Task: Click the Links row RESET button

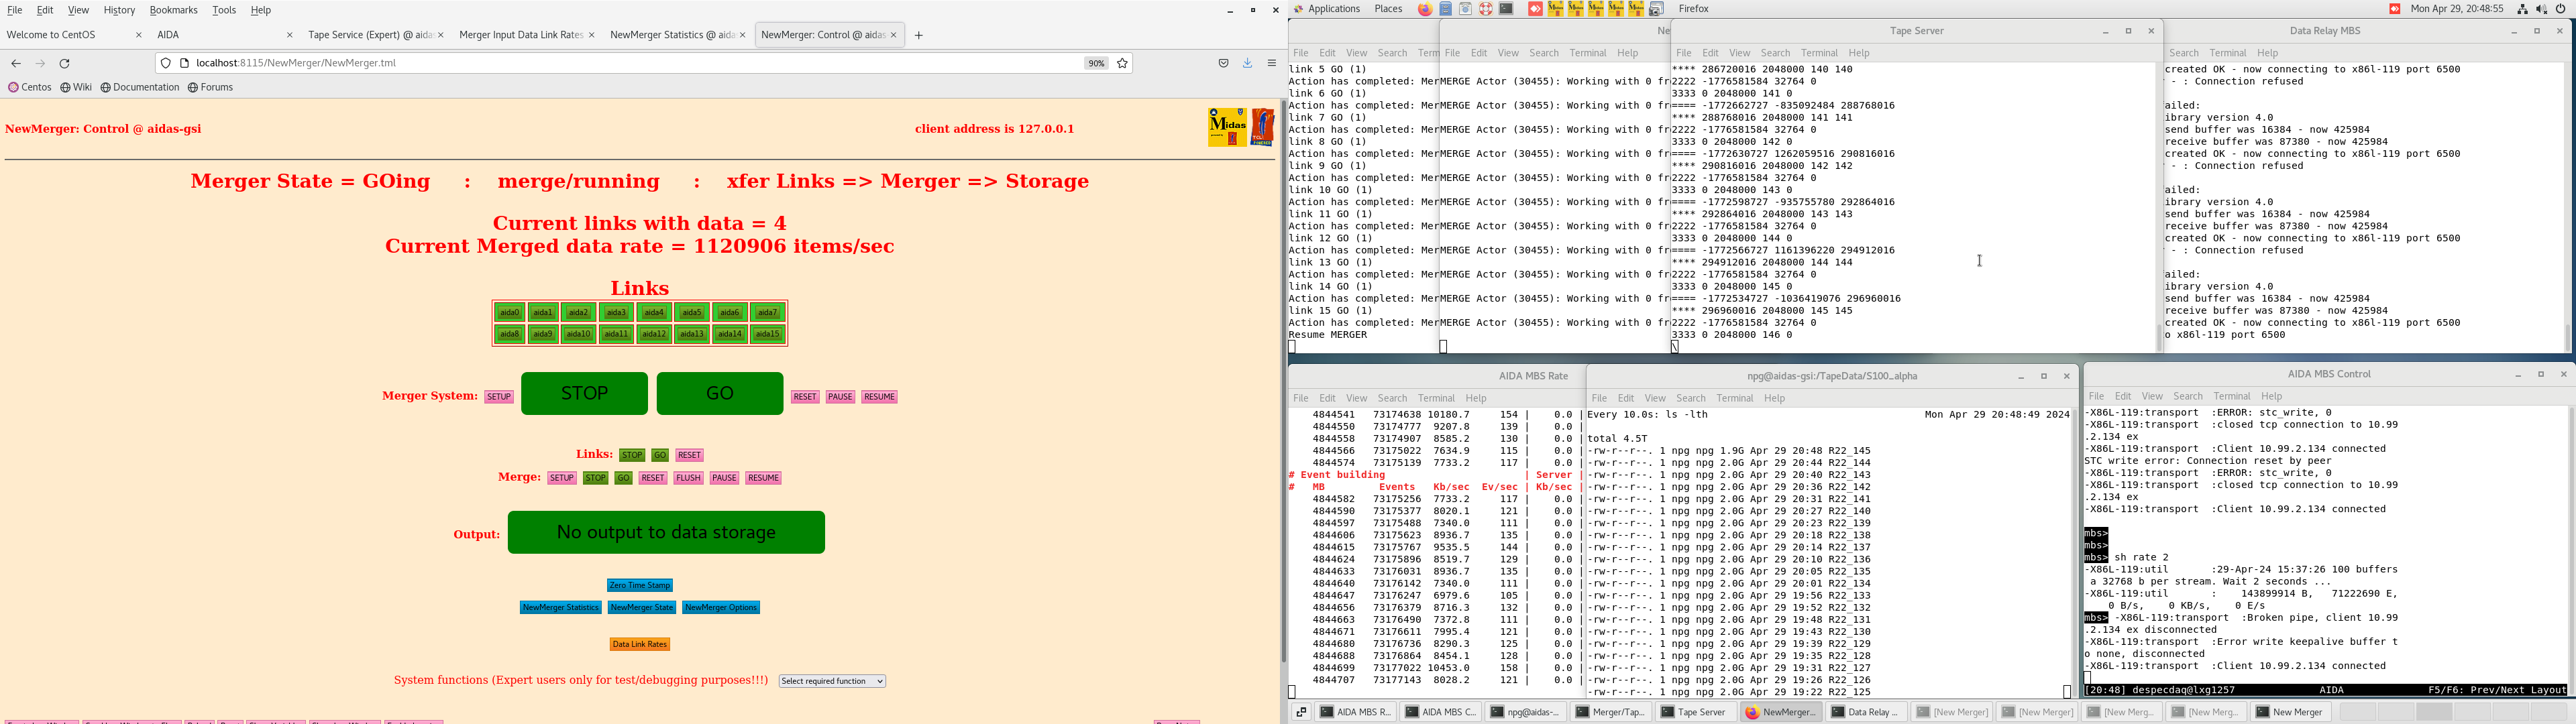Action: click(689, 455)
